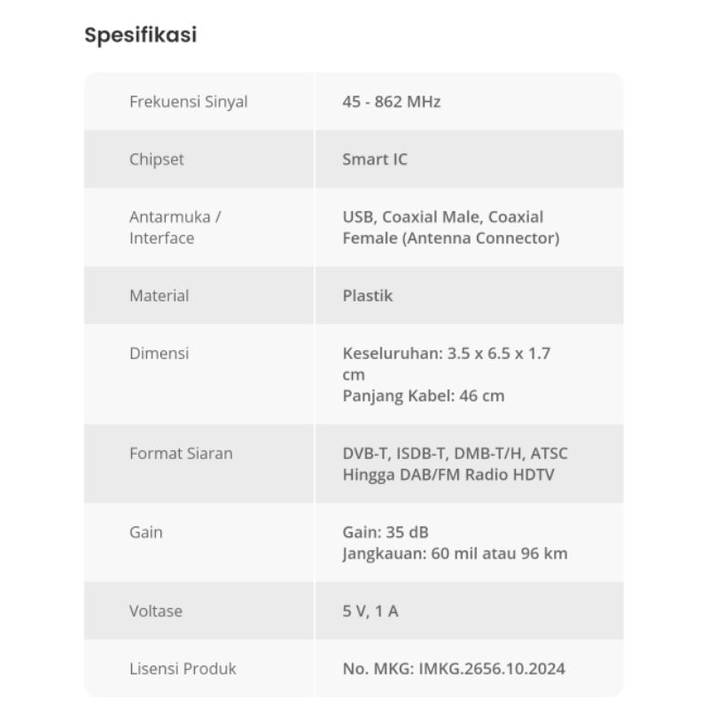
Task: Click the Format Siaran label
Action: tap(181, 454)
